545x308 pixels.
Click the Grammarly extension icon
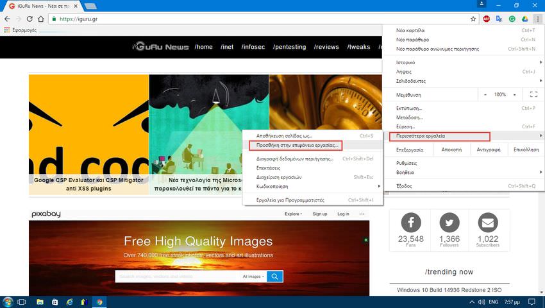pos(512,19)
